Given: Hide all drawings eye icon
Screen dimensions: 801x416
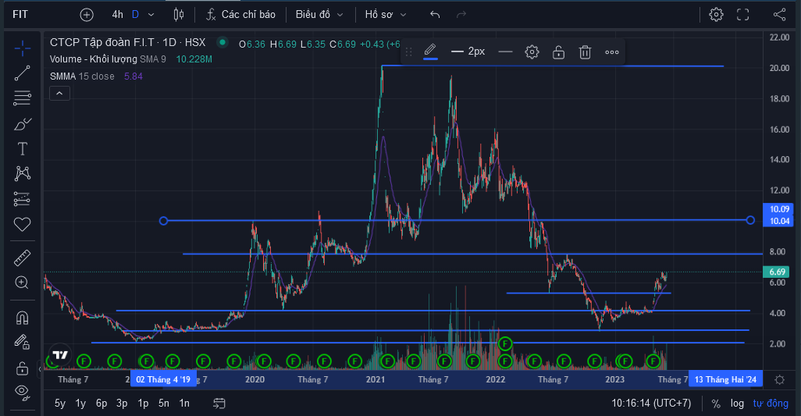Looking at the screenshot, I should [x=22, y=392].
